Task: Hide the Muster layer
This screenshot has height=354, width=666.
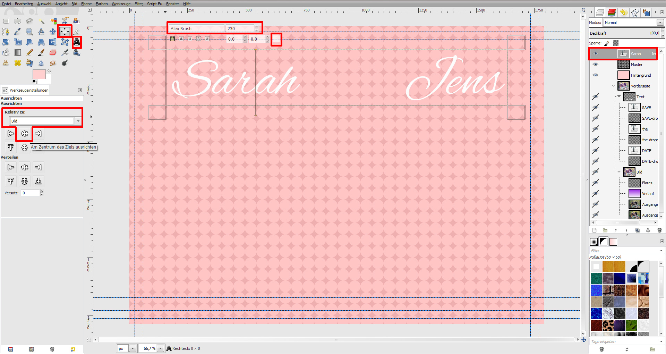Action: coord(596,64)
